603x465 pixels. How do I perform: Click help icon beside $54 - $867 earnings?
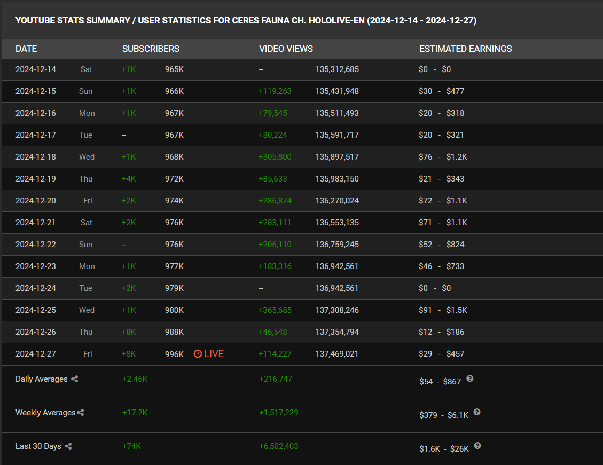pos(469,379)
